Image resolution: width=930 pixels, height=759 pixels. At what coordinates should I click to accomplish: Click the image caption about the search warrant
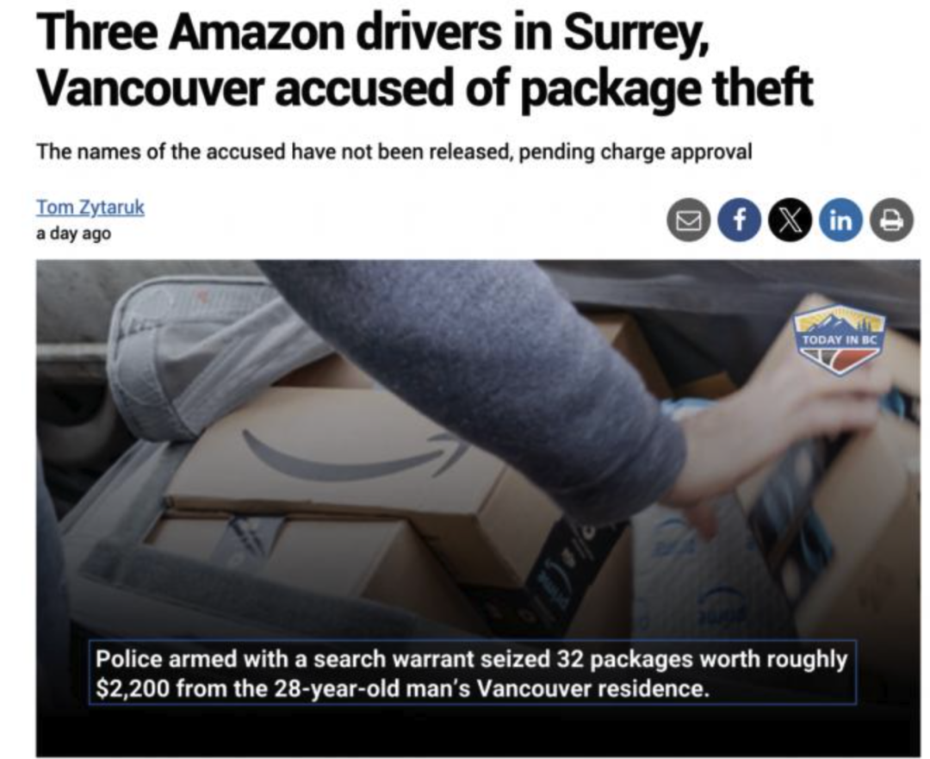click(472, 673)
